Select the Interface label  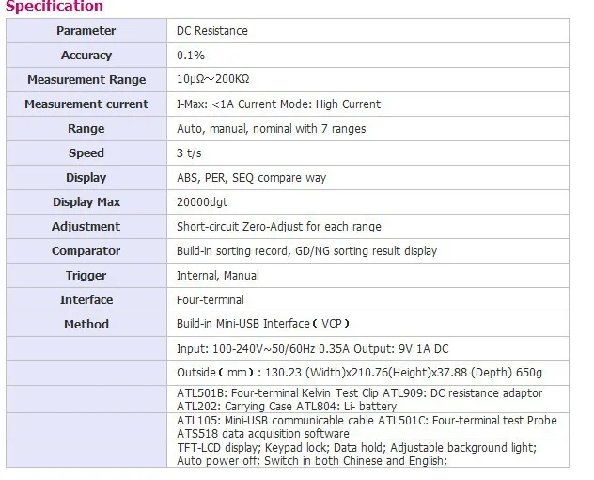pyautogui.click(x=86, y=299)
